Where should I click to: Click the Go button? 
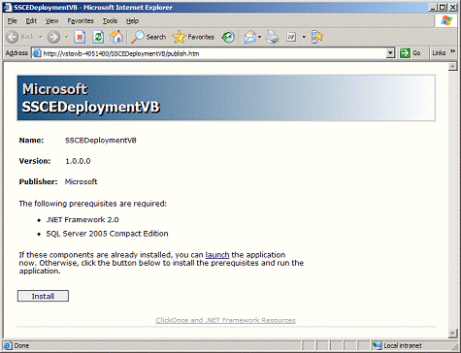(x=411, y=53)
